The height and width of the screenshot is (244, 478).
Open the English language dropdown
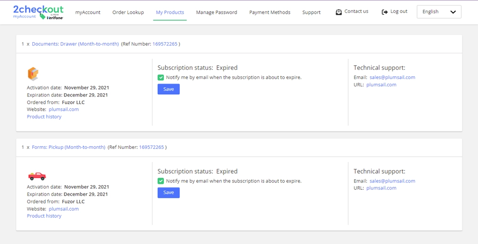(439, 12)
